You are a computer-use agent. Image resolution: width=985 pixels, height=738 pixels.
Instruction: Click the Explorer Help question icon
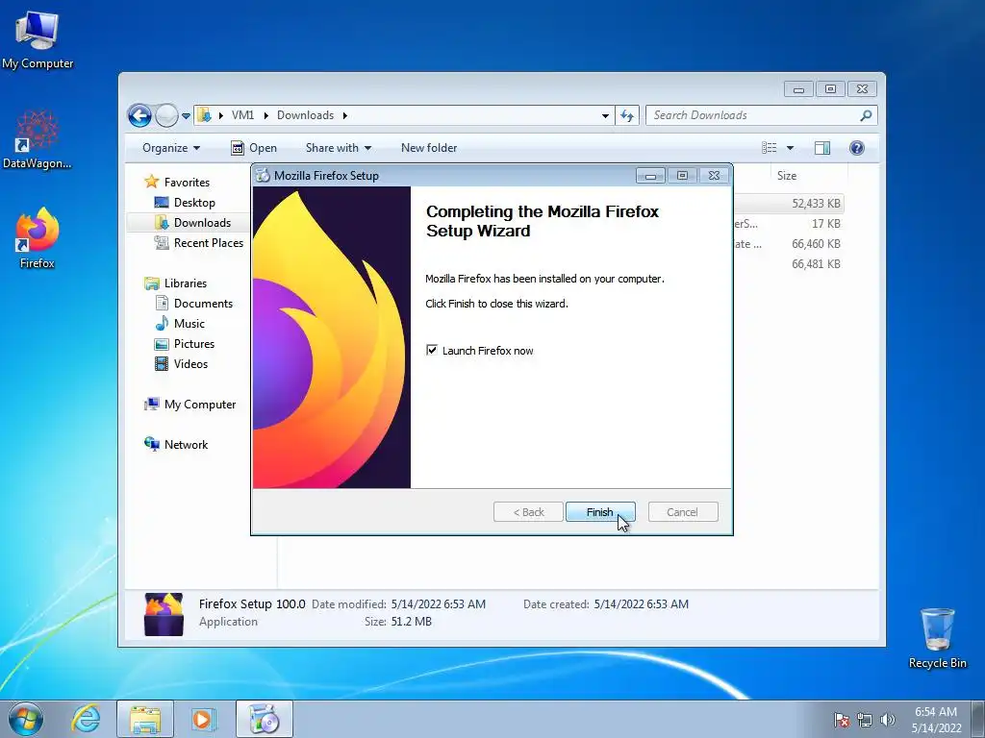coord(857,148)
